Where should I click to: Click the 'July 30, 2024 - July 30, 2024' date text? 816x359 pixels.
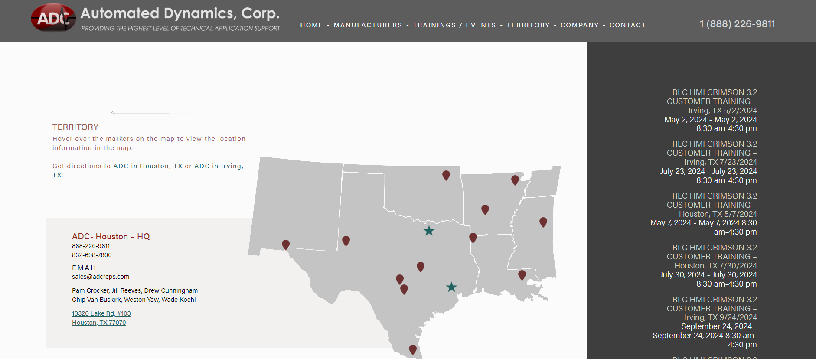click(x=708, y=275)
